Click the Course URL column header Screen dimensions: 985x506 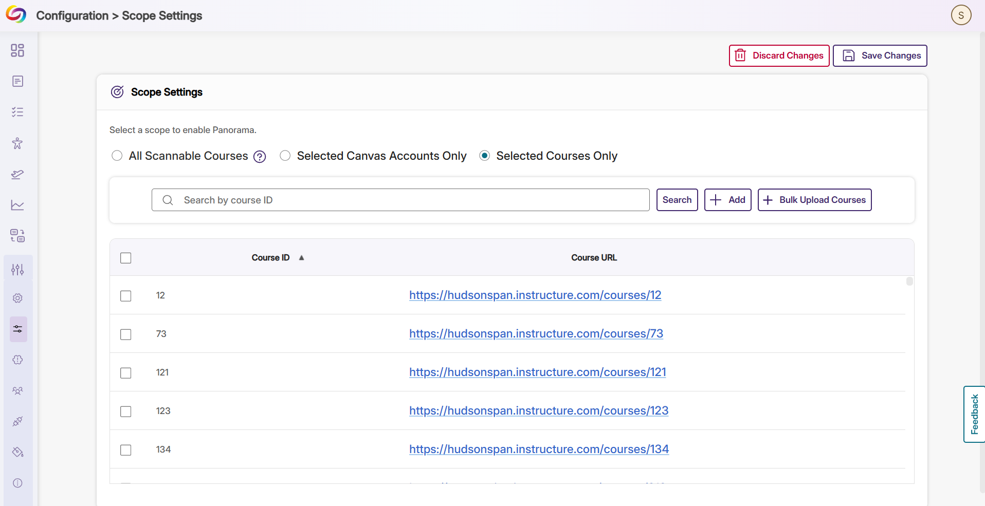594,257
